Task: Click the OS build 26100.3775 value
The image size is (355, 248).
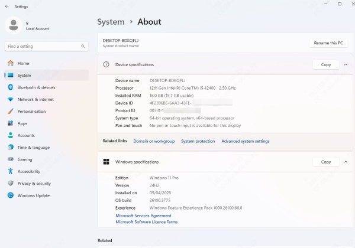Action: (160, 200)
